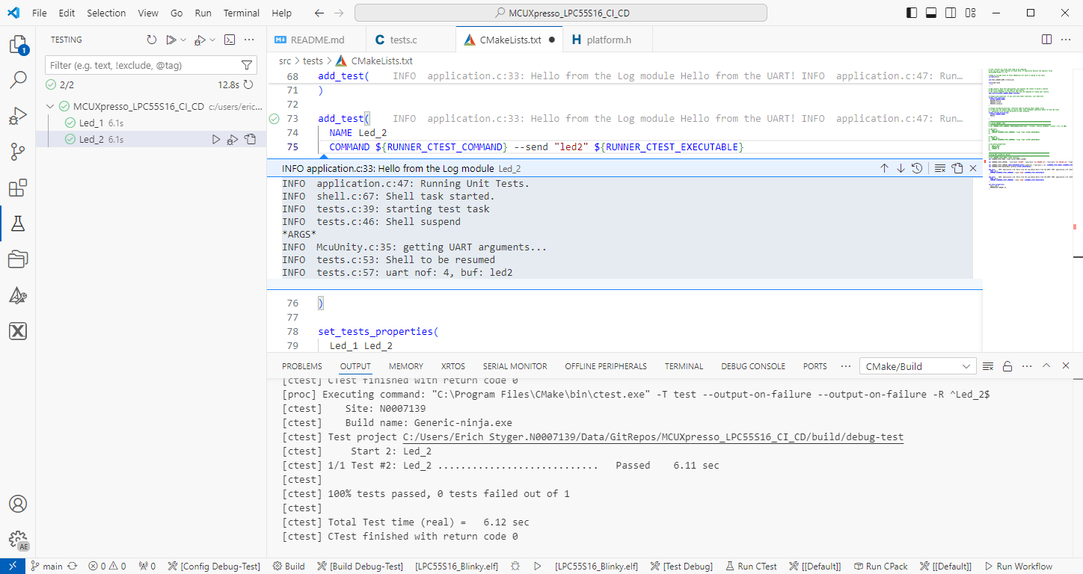
Task: Run the Led_2 test with its play icon
Action: [x=216, y=139]
